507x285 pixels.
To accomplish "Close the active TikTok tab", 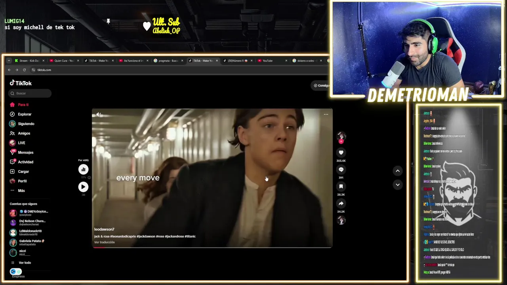I will (x=217, y=61).
